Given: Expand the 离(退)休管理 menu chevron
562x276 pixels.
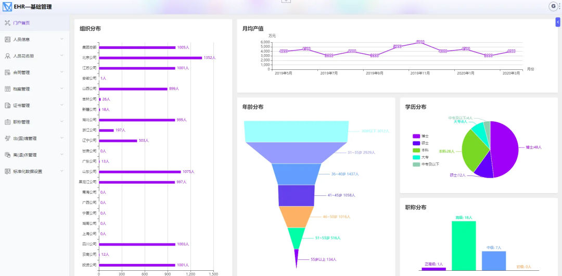Looking at the screenshot, I should click(61, 154).
